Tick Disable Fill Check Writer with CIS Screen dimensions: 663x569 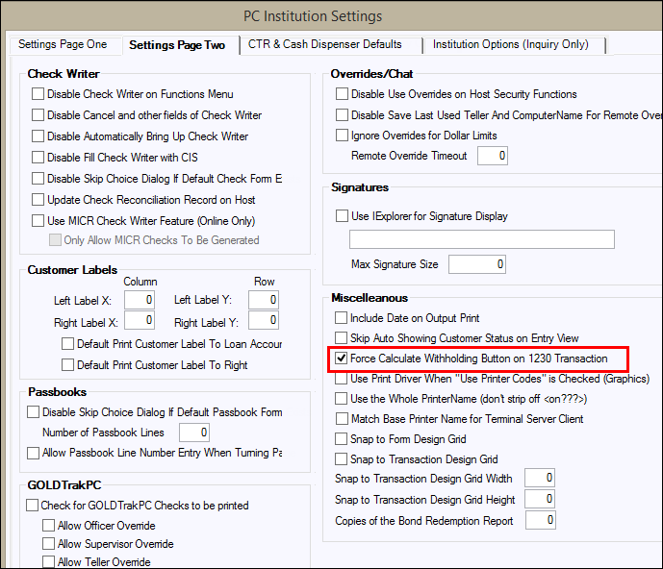(38, 157)
